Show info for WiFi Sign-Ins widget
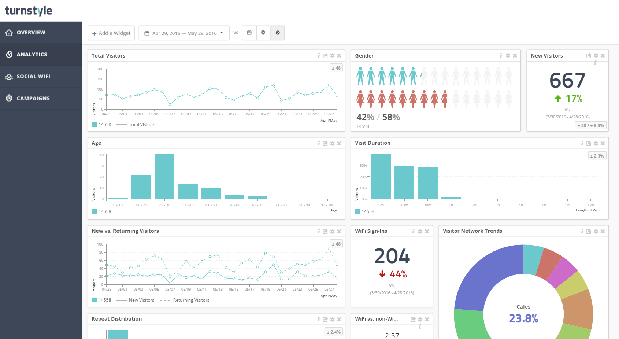 [x=413, y=231]
